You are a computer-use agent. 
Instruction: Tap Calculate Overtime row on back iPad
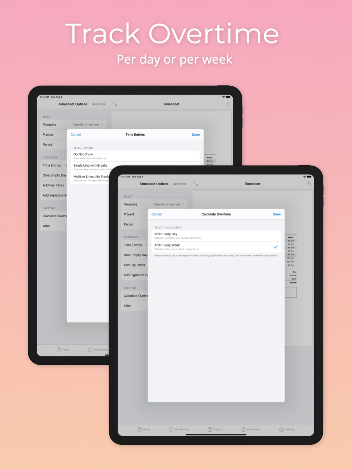click(54, 216)
